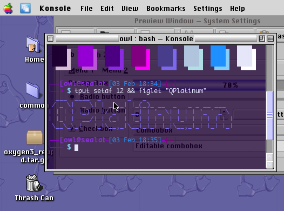Open the Edit menu
284x211 pixels.
pyautogui.click(x=107, y=9)
